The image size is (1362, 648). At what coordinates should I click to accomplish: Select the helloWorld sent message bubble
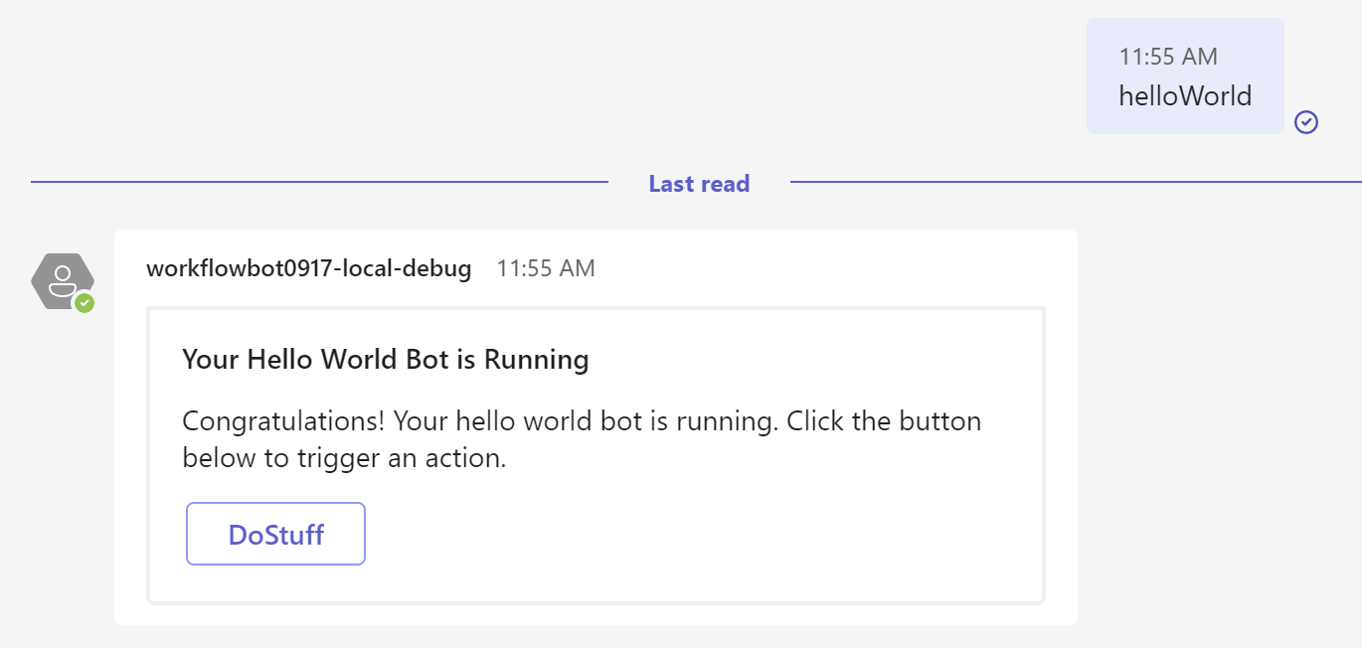(1185, 76)
